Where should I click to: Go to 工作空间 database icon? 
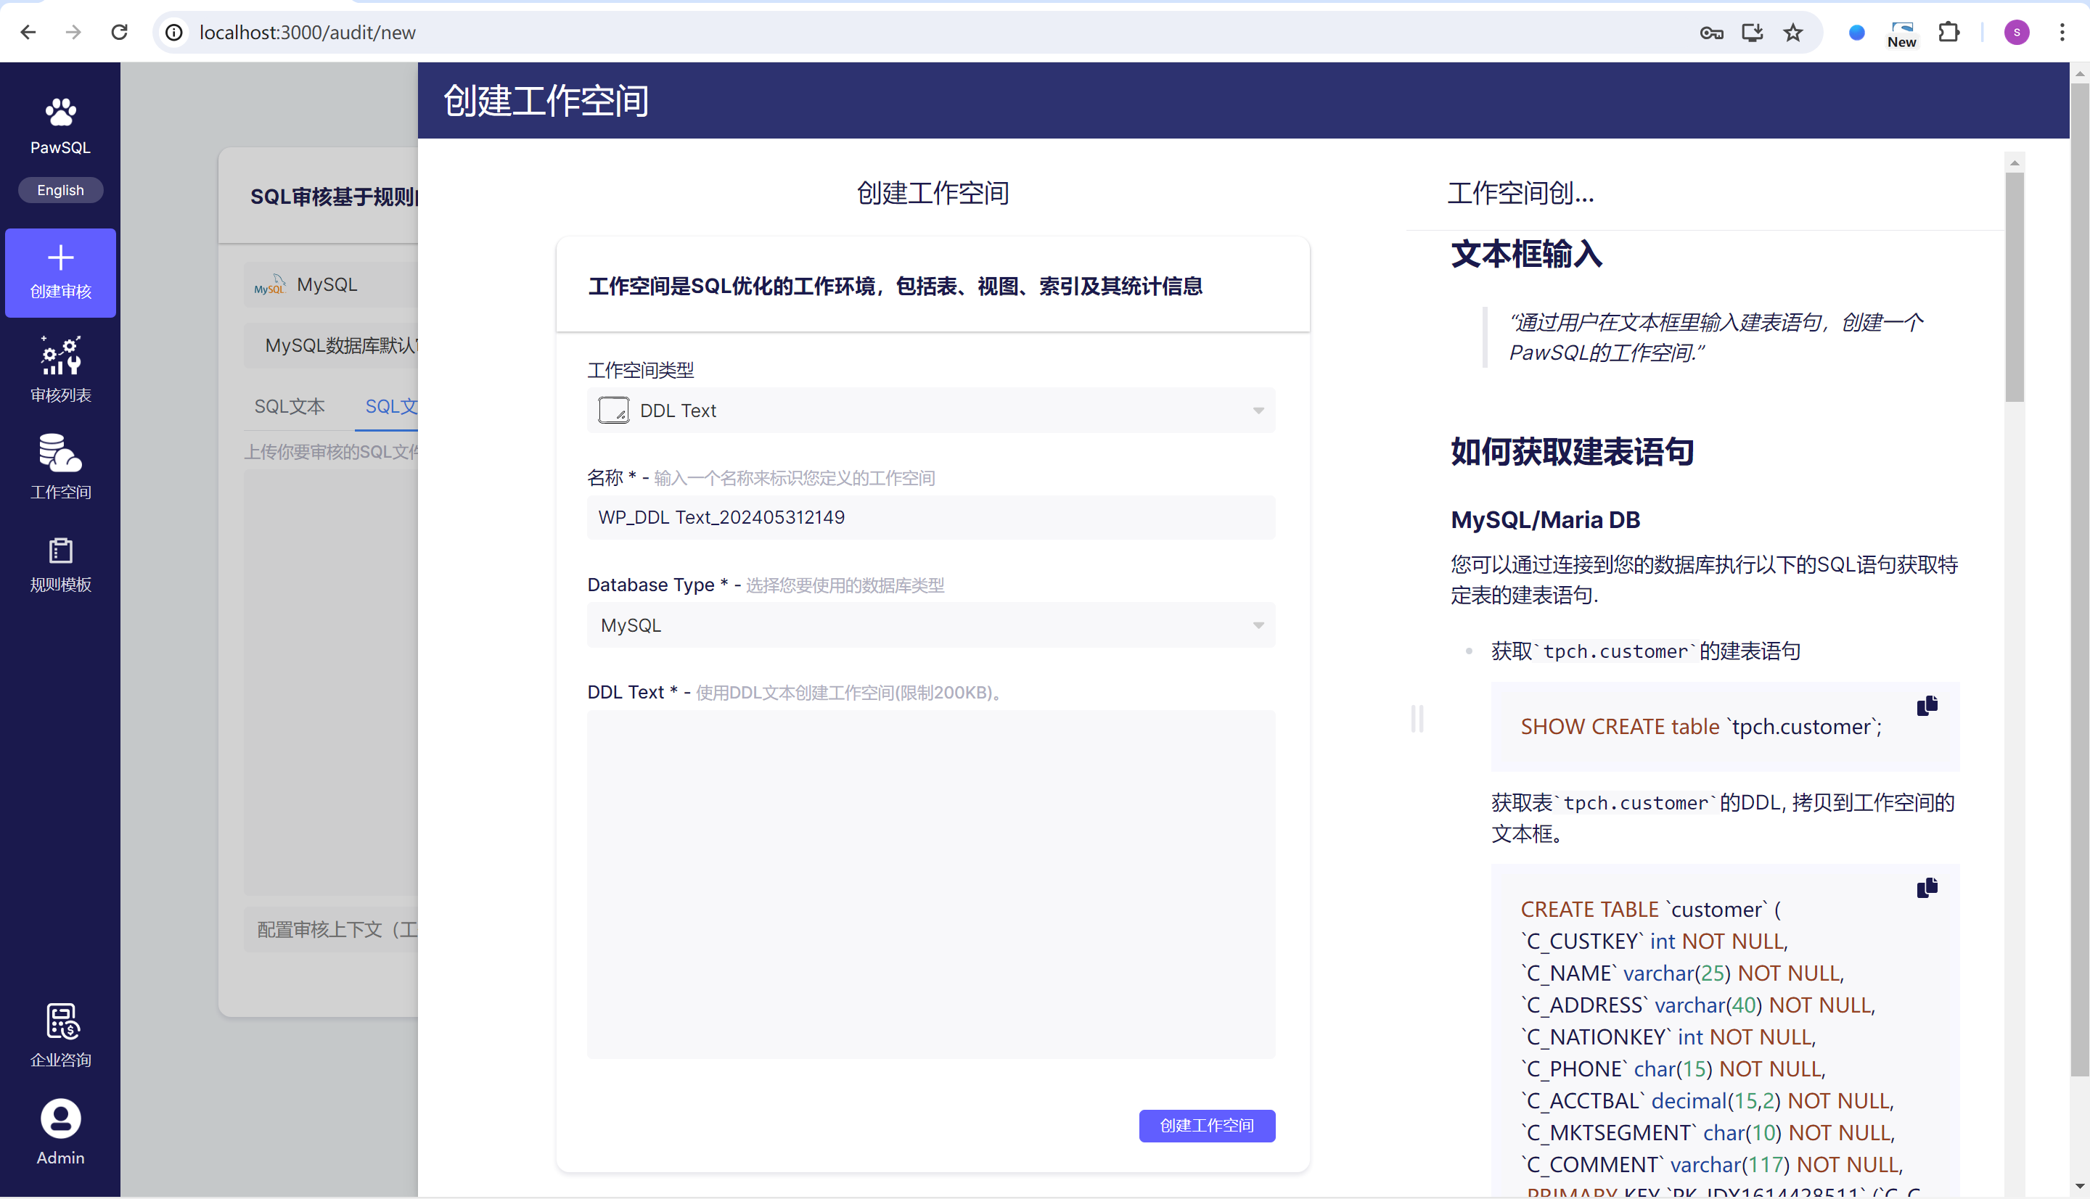point(60,454)
